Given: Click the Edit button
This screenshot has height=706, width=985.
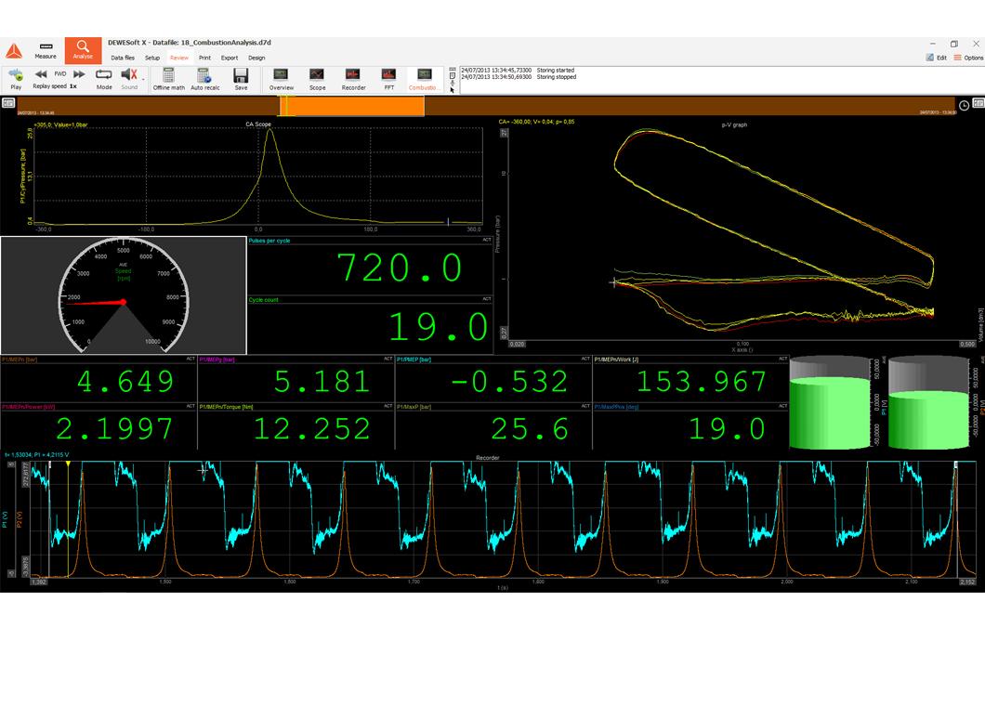Looking at the screenshot, I should [x=936, y=58].
